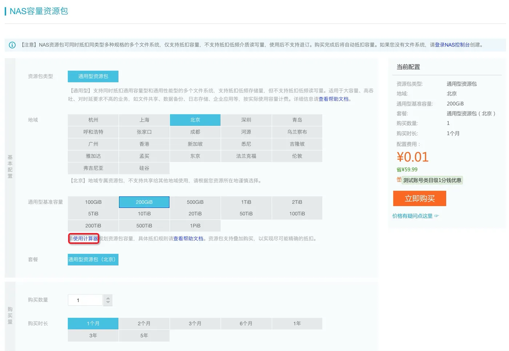
Task: Select 通用型资源包 resource type
Action: (93, 76)
